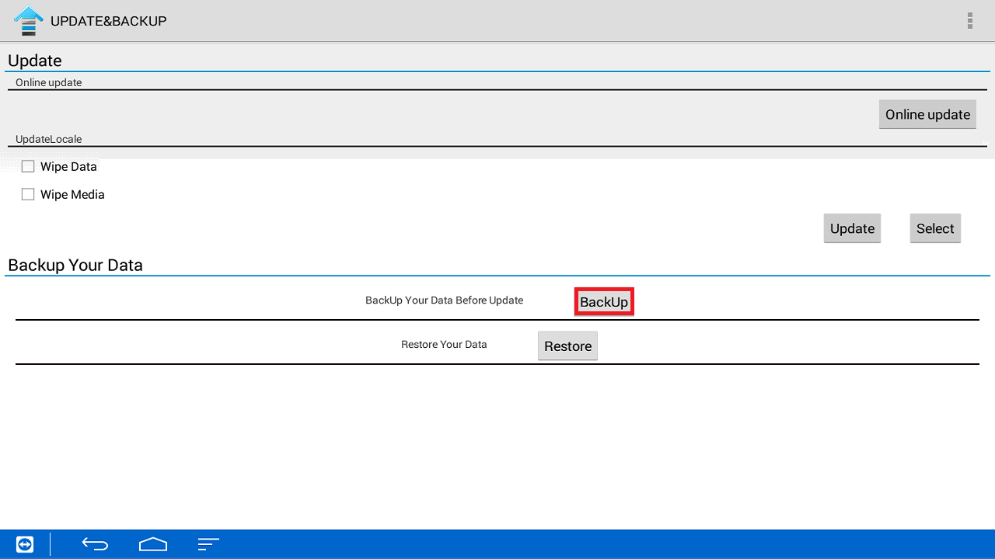Select the small Online update label
The height and width of the screenshot is (559, 995).
[48, 82]
